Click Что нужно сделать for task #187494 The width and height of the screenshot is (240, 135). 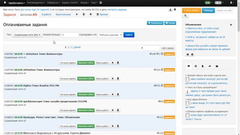click(x=68, y=78)
